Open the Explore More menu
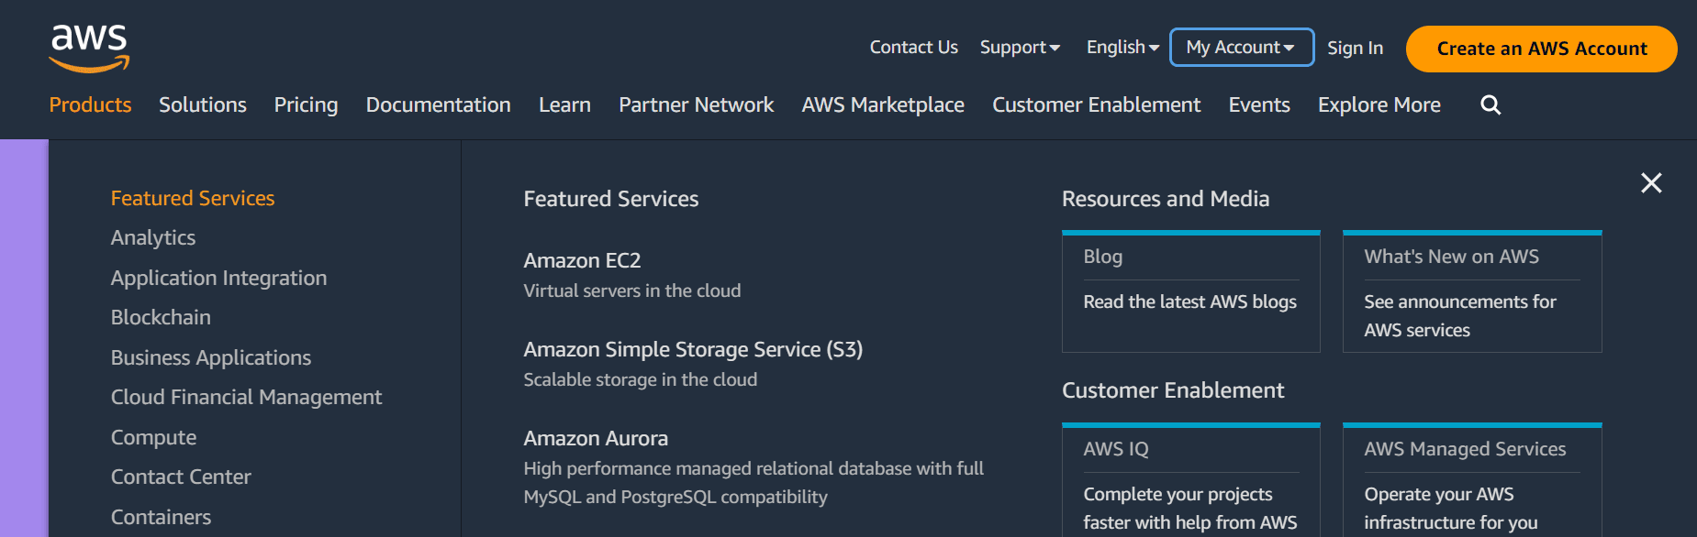 pyautogui.click(x=1379, y=105)
